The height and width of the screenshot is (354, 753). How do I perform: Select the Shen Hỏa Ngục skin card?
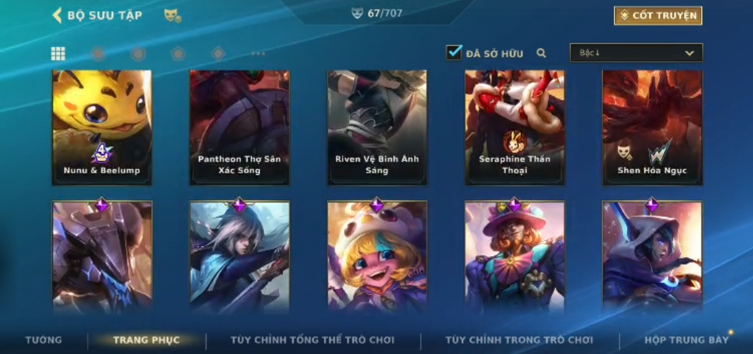[652, 128]
